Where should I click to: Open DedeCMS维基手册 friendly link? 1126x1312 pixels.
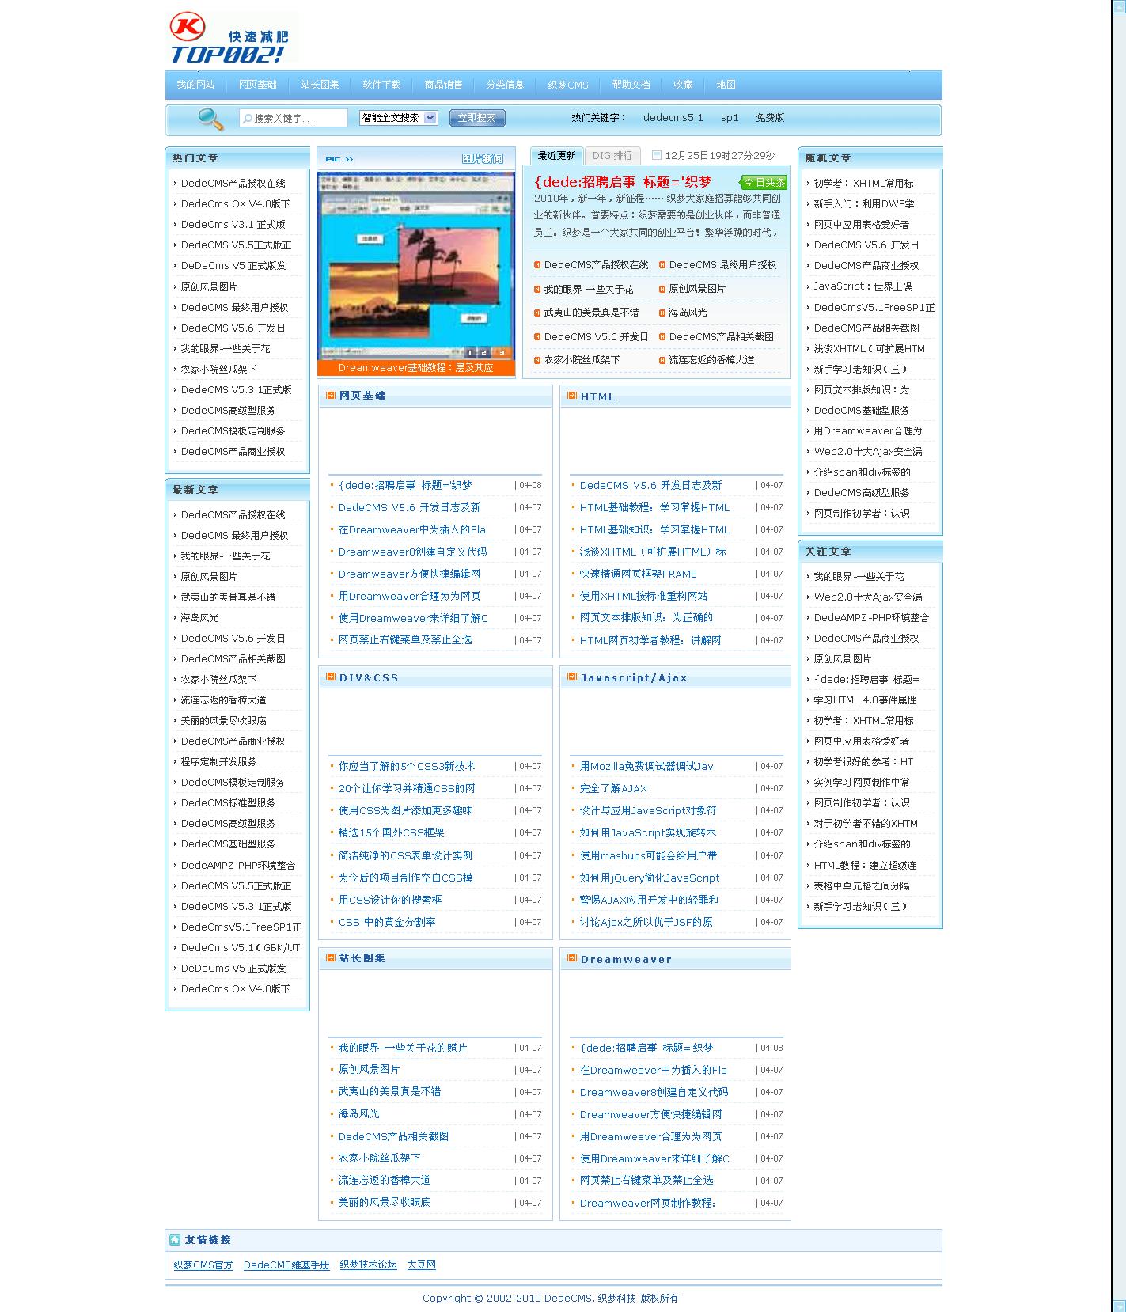click(x=286, y=1265)
